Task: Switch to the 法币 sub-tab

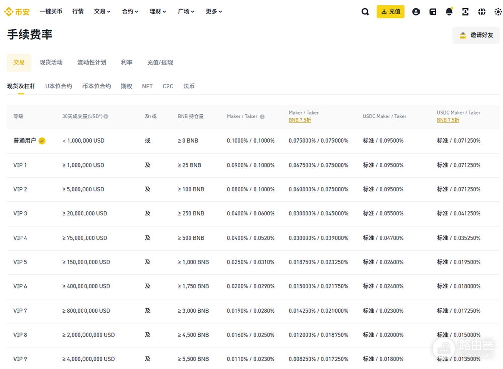Action: pos(189,86)
